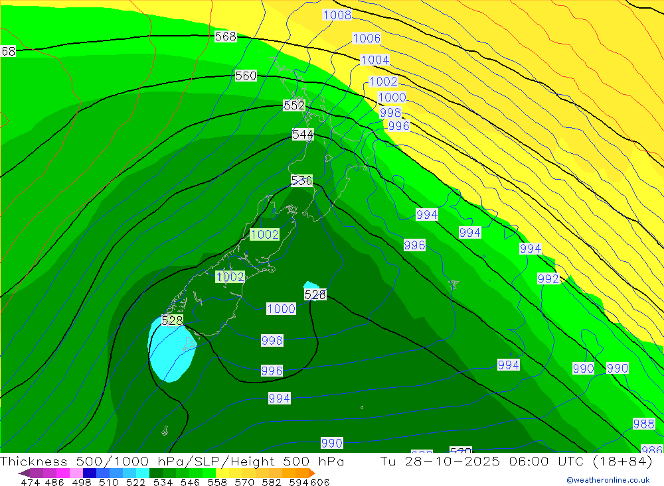
Task: Click the 474 legend value
Action: [30, 482]
